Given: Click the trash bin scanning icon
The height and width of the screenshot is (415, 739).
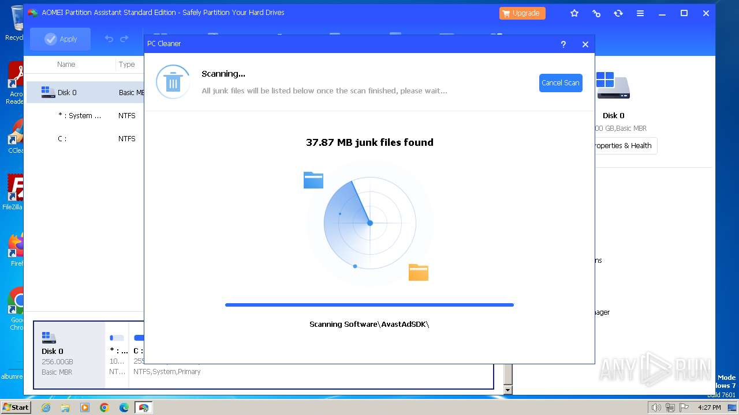Looking at the screenshot, I should (x=173, y=82).
